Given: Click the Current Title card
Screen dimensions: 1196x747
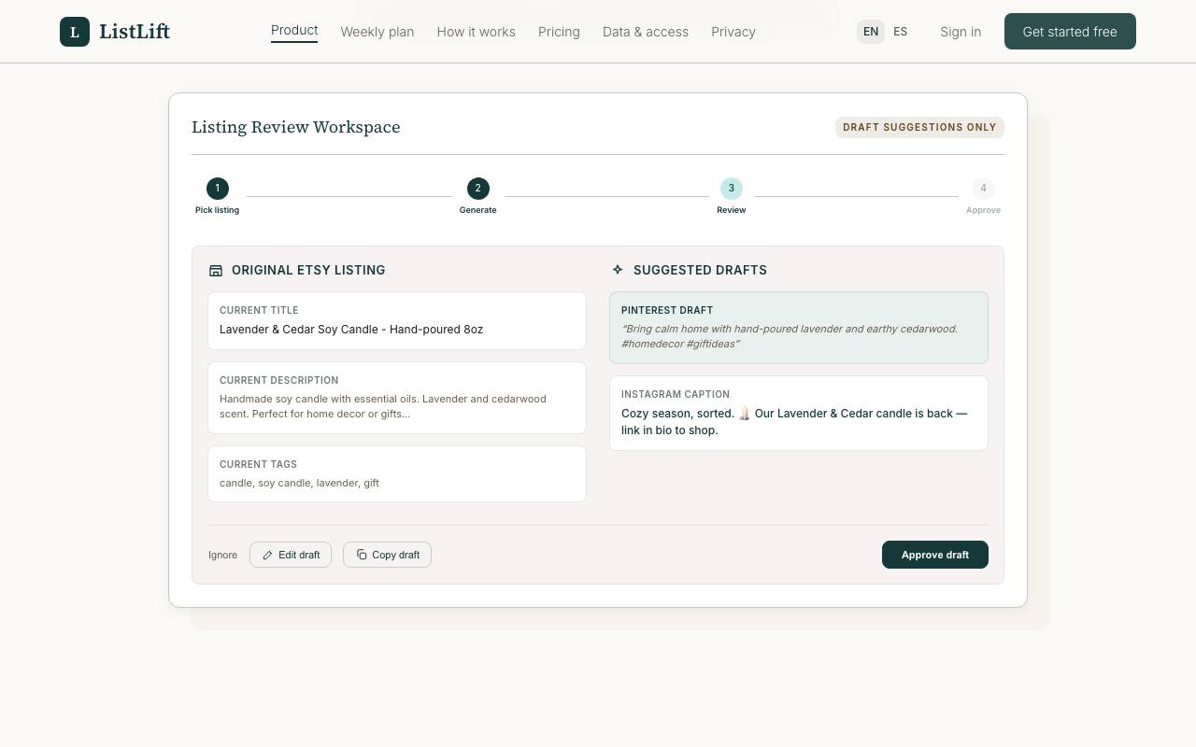Looking at the screenshot, I should click(397, 320).
